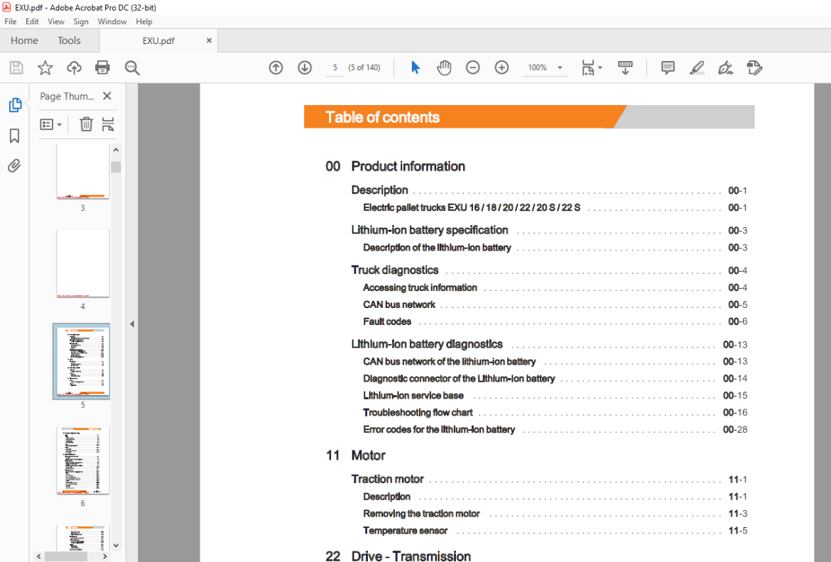Open the find text magnifier tool
The width and height of the screenshot is (831, 562).
point(132,67)
